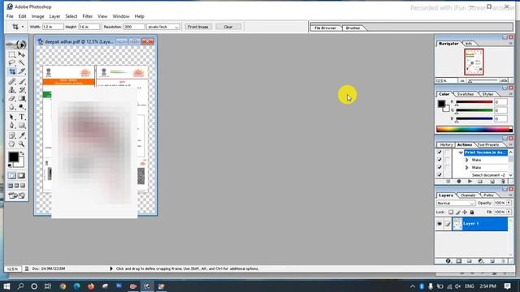The height and width of the screenshot is (292, 520).
Task: Swap foreground and background colors
Action: point(22,153)
